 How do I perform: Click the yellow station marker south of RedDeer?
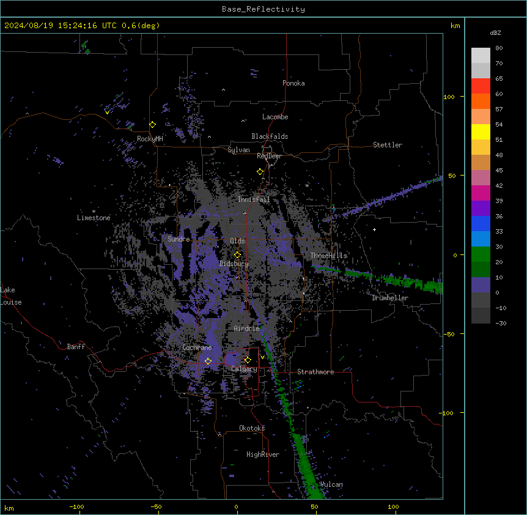click(260, 172)
